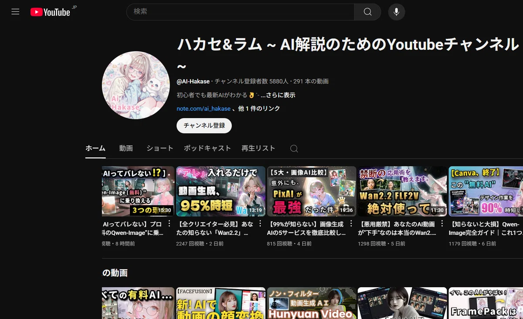The height and width of the screenshot is (319, 523).
Task: Open the 【悪用厳禁】 video title
Action: coord(397,228)
